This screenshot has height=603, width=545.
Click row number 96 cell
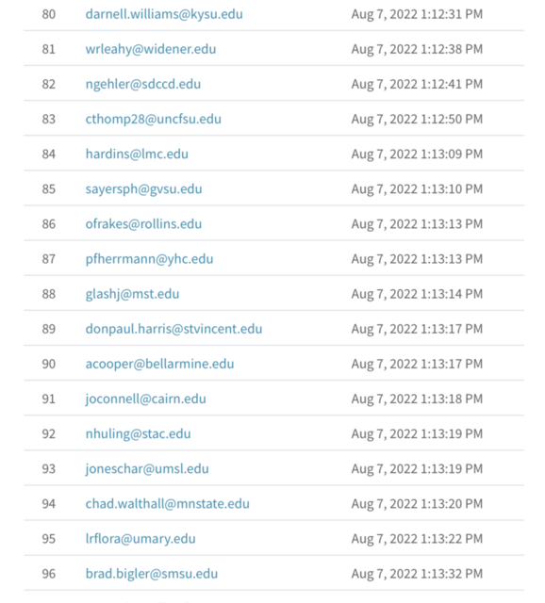tap(49, 574)
